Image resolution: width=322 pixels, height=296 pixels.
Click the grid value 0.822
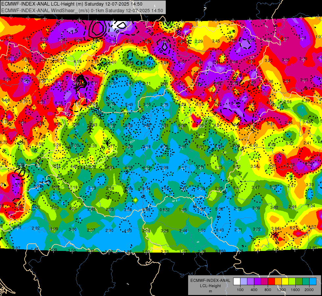pos(165,210)
